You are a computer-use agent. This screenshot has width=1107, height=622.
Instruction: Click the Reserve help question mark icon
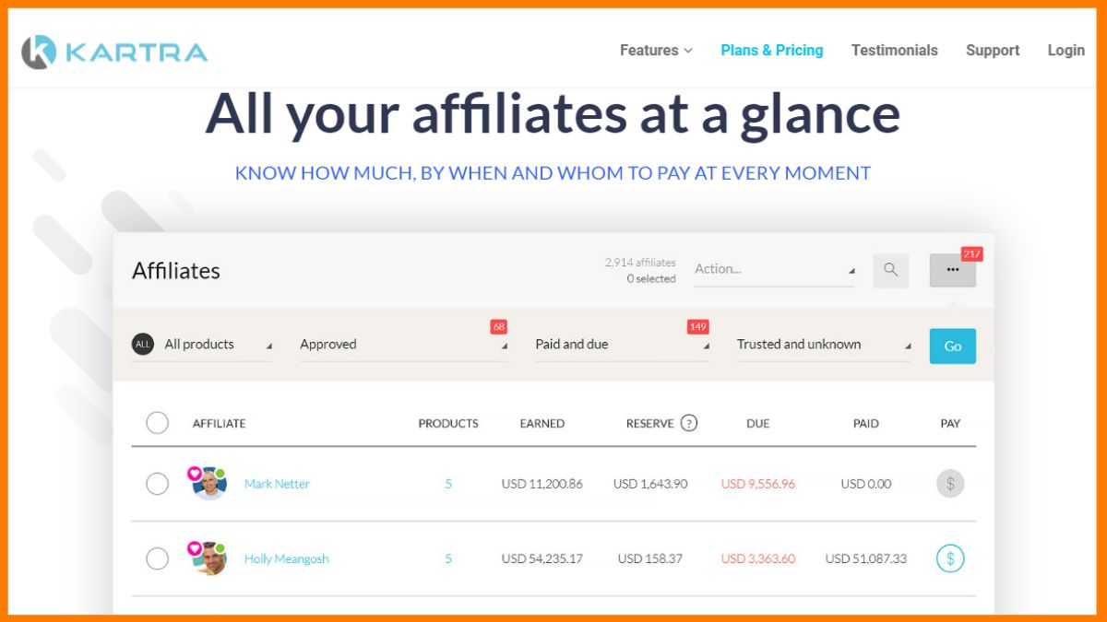(689, 423)
